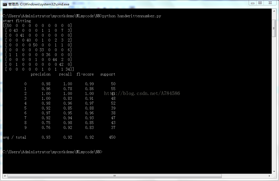Click the 'start fitting' output line
The width and height of the screenshot is (279, 181).
click(x=17, y=21)
